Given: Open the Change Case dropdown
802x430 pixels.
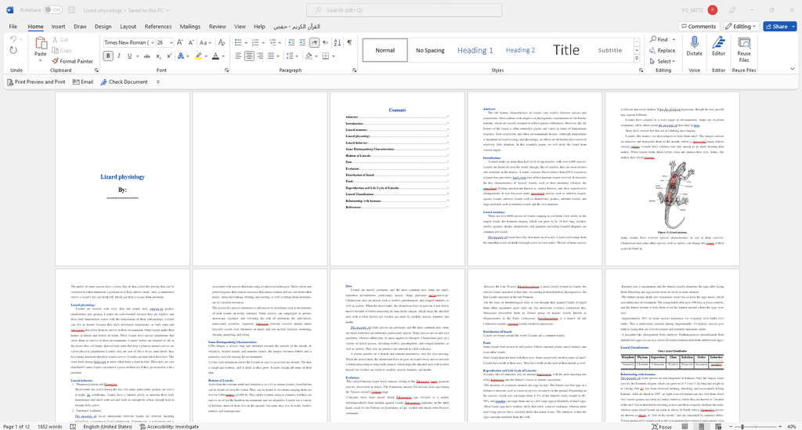Looking at the screenshot, I should click(205, 42).
